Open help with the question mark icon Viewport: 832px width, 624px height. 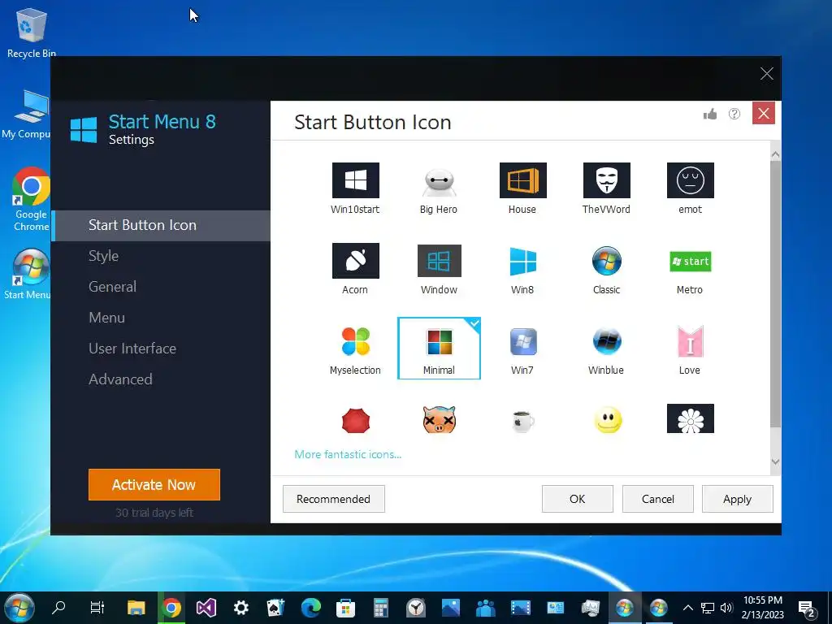click(734, 114)
